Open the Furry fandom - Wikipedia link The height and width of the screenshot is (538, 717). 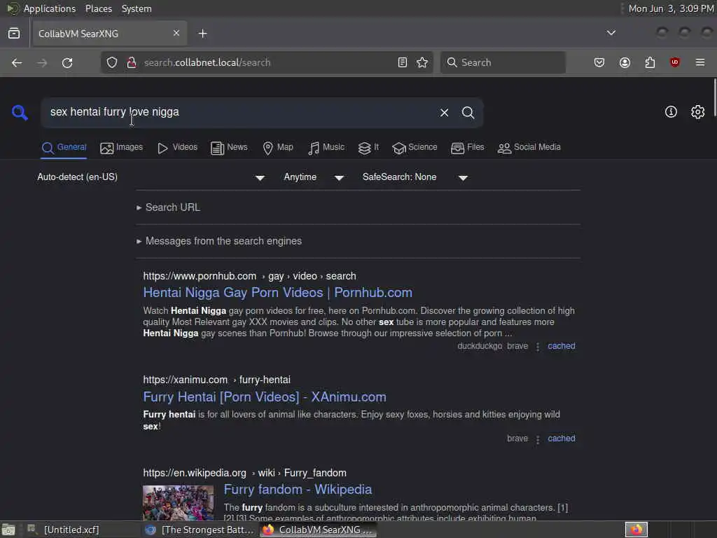point(298,490)
